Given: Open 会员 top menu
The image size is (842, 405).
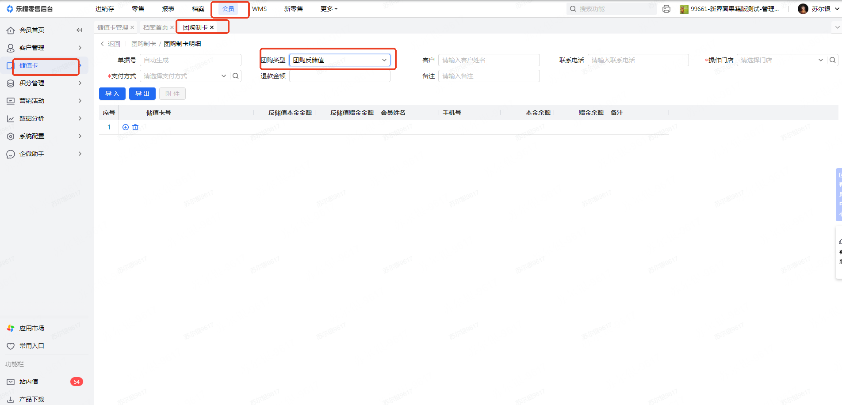Looking at the screenshot, I should click(x=228, y=9).
